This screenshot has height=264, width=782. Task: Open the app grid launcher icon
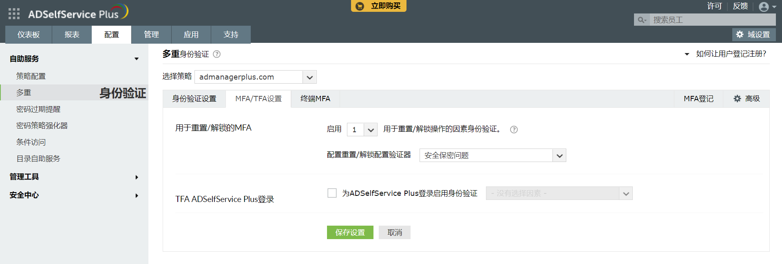click(x=14, y=14)
